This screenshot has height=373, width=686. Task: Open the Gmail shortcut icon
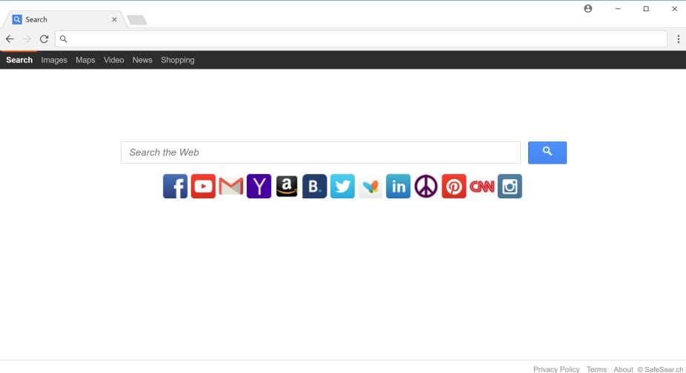point(231,186)
